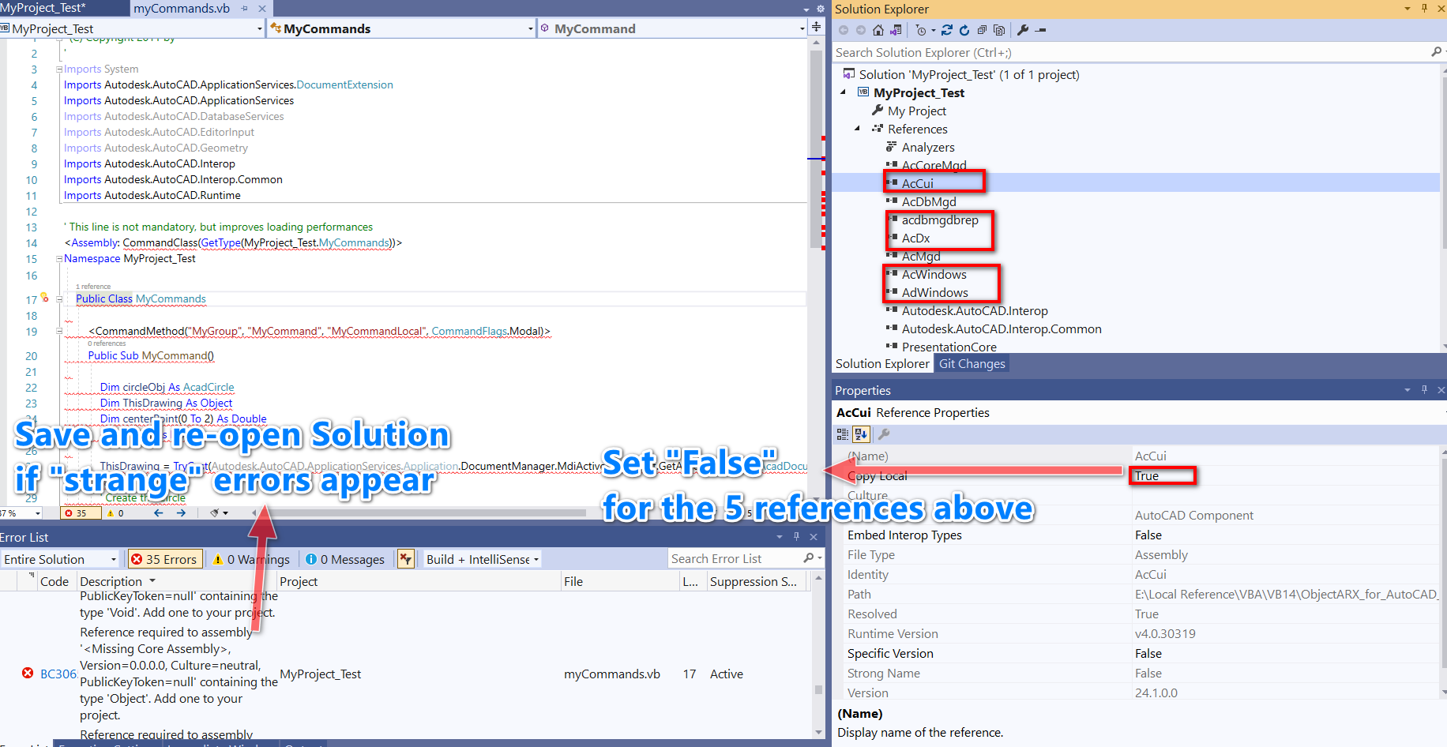Click the Copy Local value True
Image resolution: width=1447 pixels, height=747 pixels.
[1147, 475]
